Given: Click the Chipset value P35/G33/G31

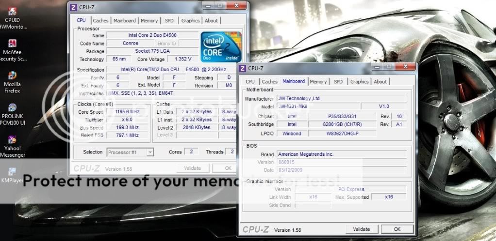Looking at the screenshot, I should (x=342, y=117).
